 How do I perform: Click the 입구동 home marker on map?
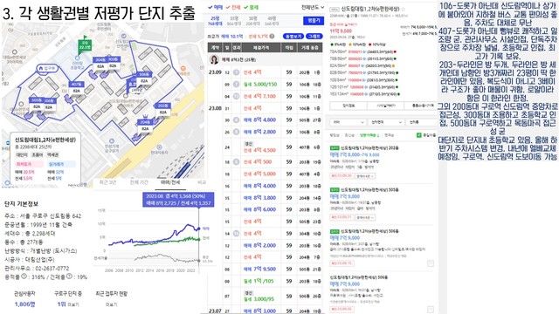tap(47, 68)
